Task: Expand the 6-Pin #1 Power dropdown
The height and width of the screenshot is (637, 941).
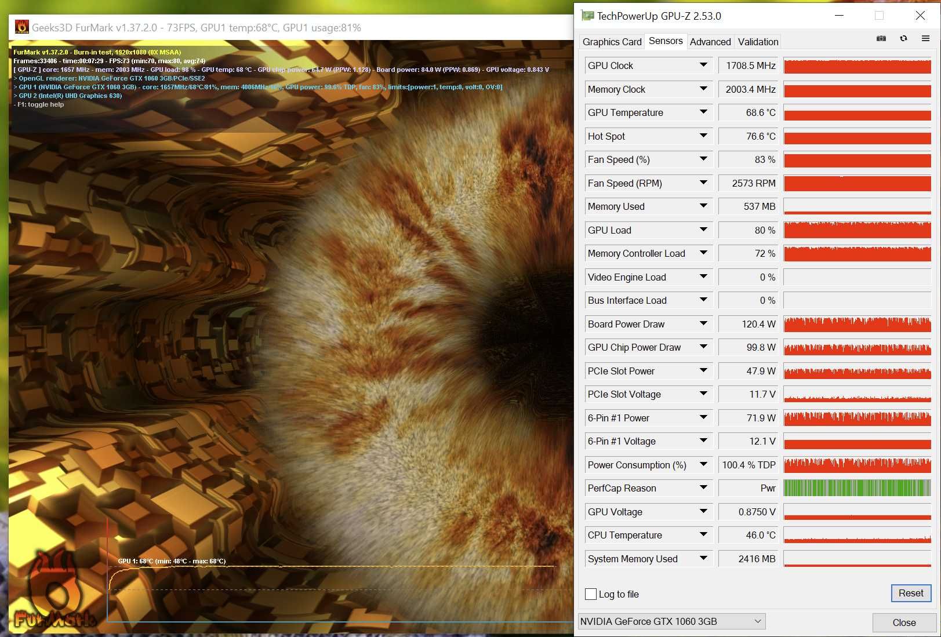Action: tap(703, 418)
